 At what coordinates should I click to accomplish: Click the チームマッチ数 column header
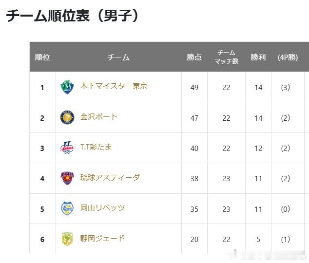click(226, 57)
